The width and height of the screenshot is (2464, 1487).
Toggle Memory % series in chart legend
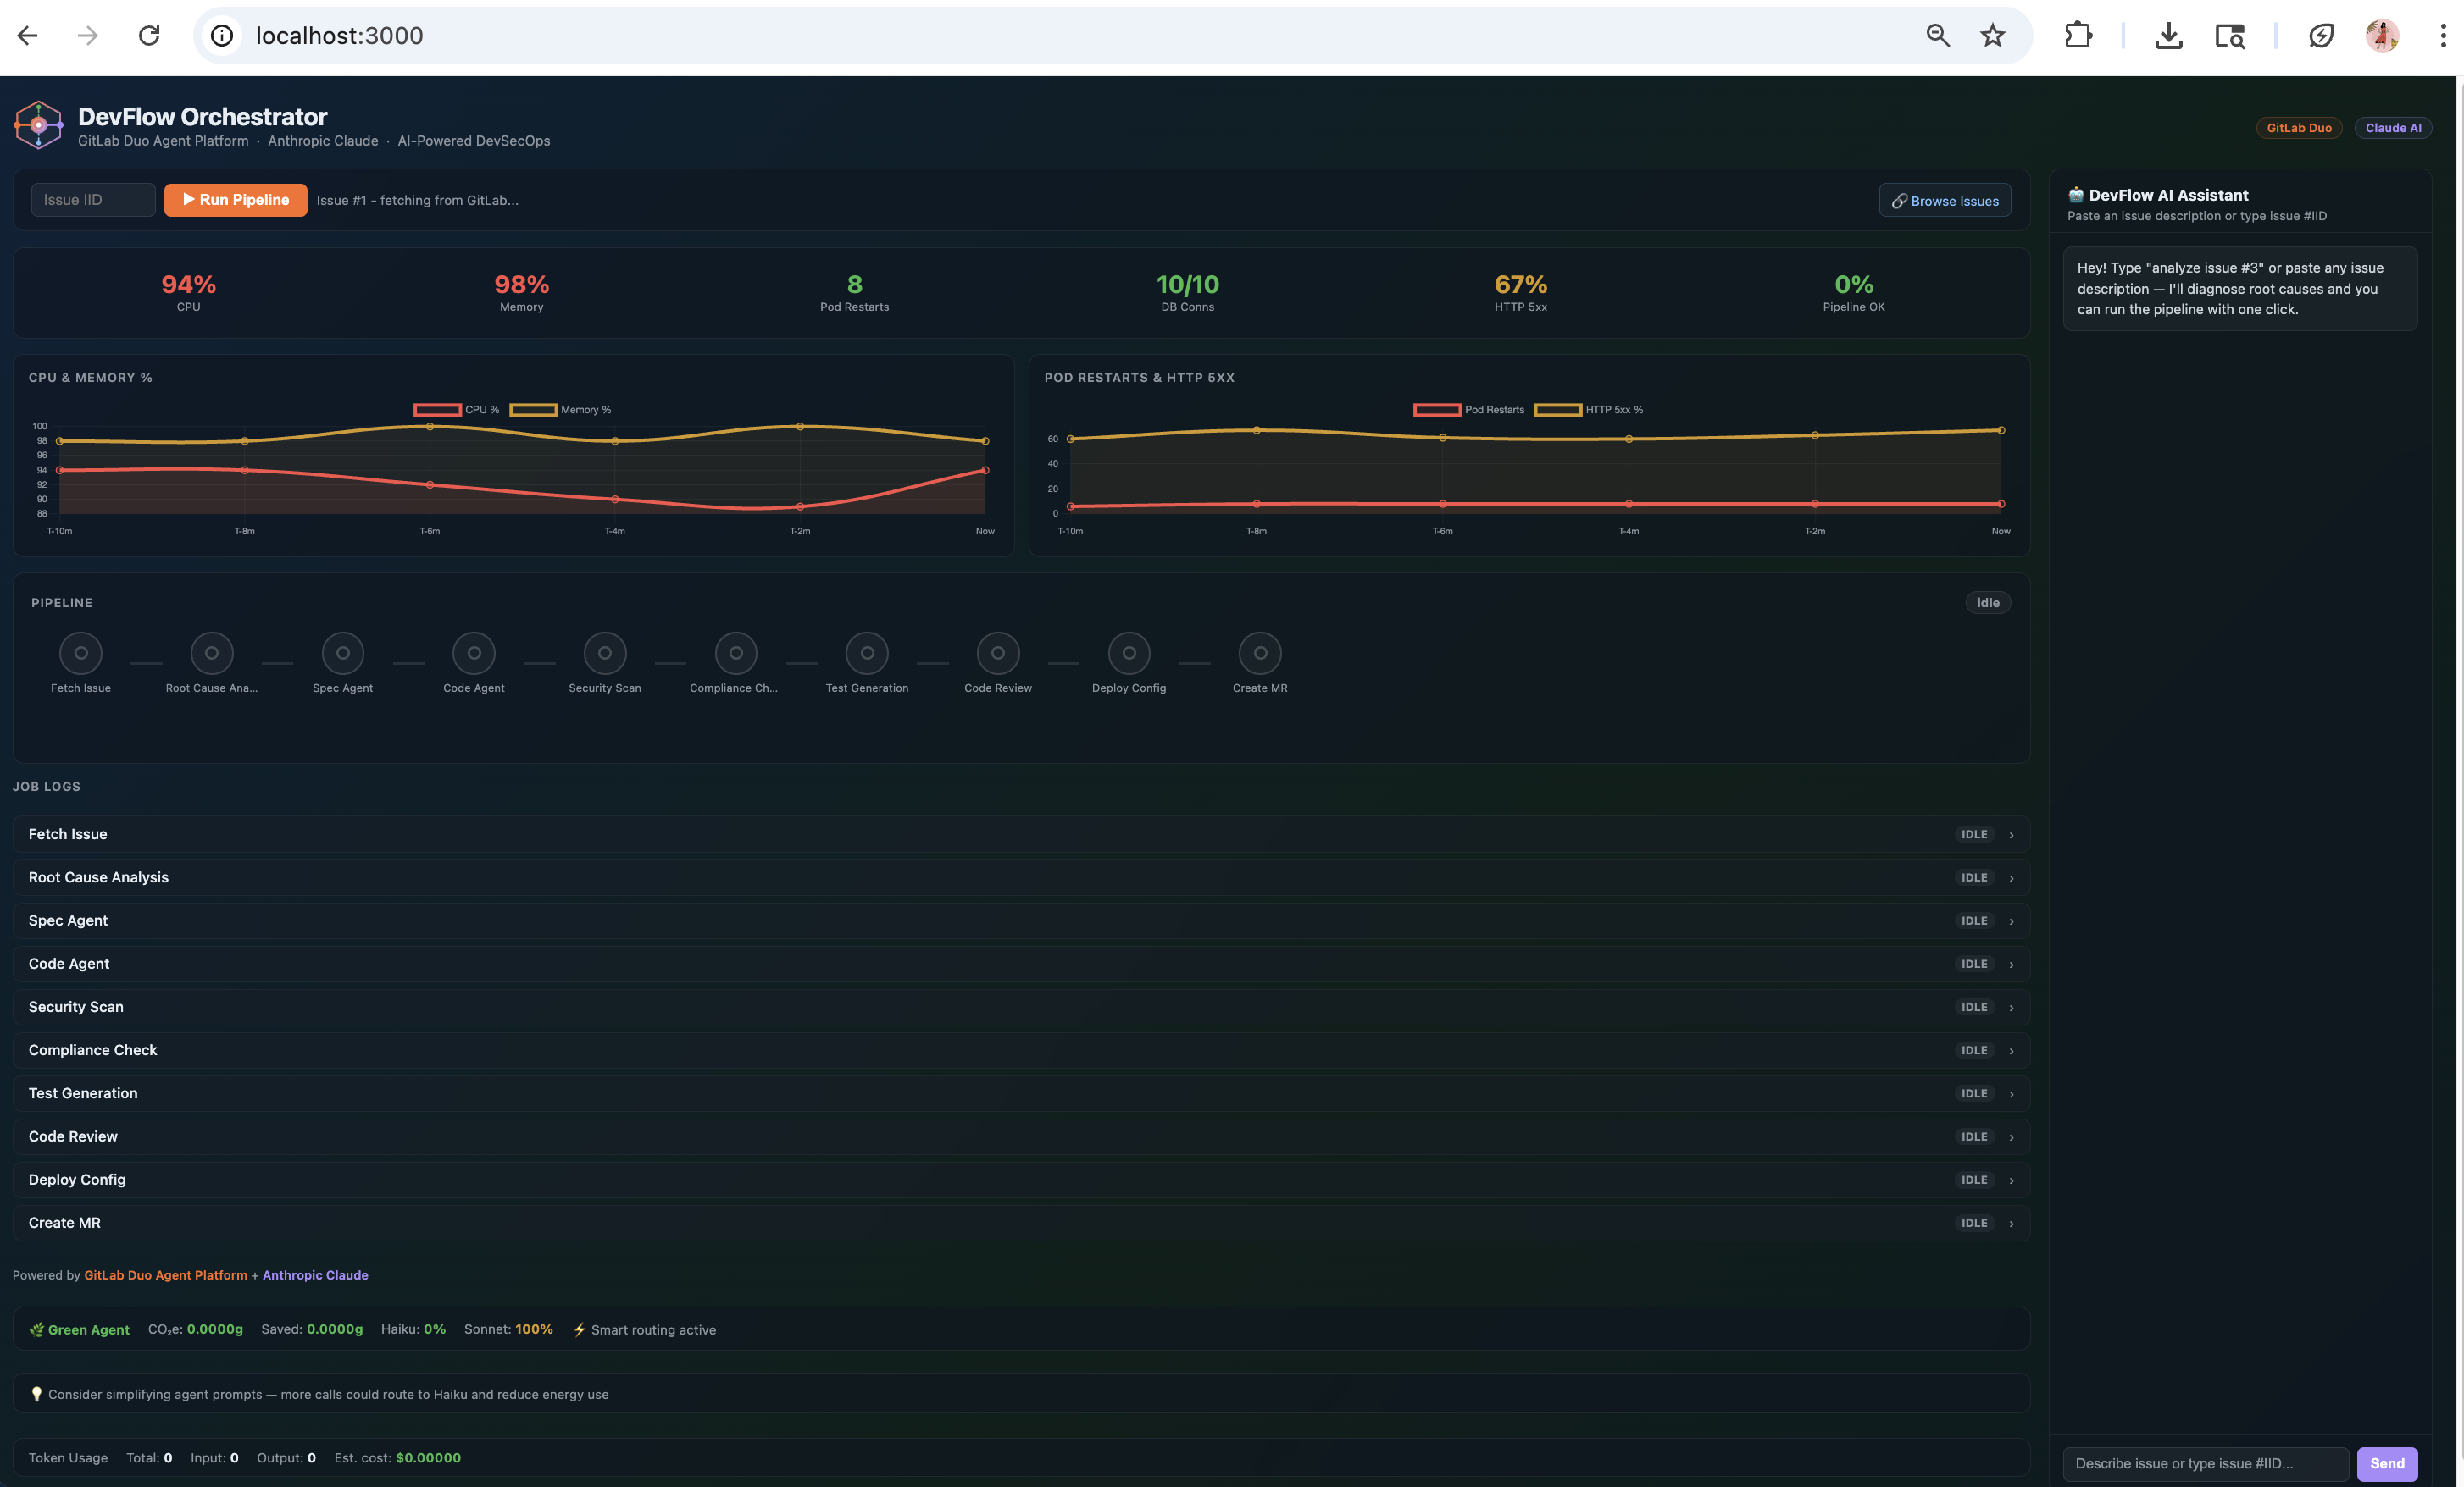click(560, 410)
